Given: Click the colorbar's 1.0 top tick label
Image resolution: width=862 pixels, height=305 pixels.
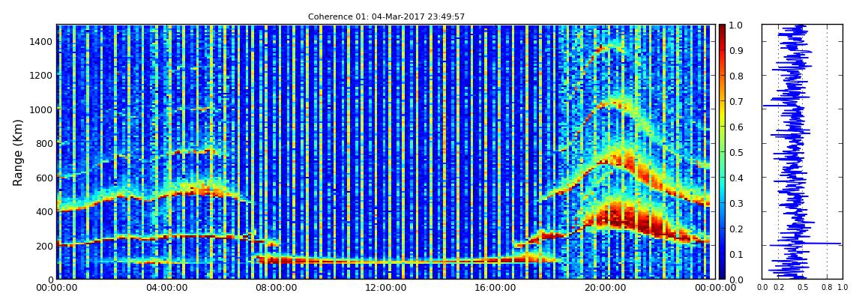Looking at the screenshot, I should (x=735, y=25).
